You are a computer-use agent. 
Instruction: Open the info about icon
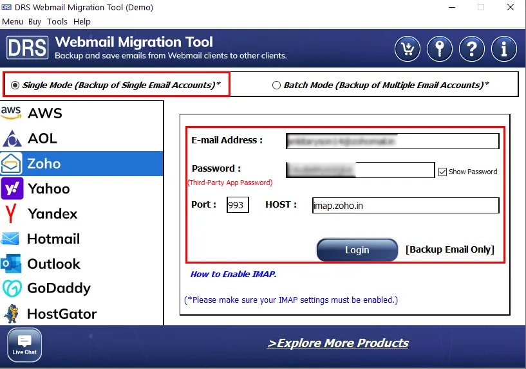click(x=504, y=49)
